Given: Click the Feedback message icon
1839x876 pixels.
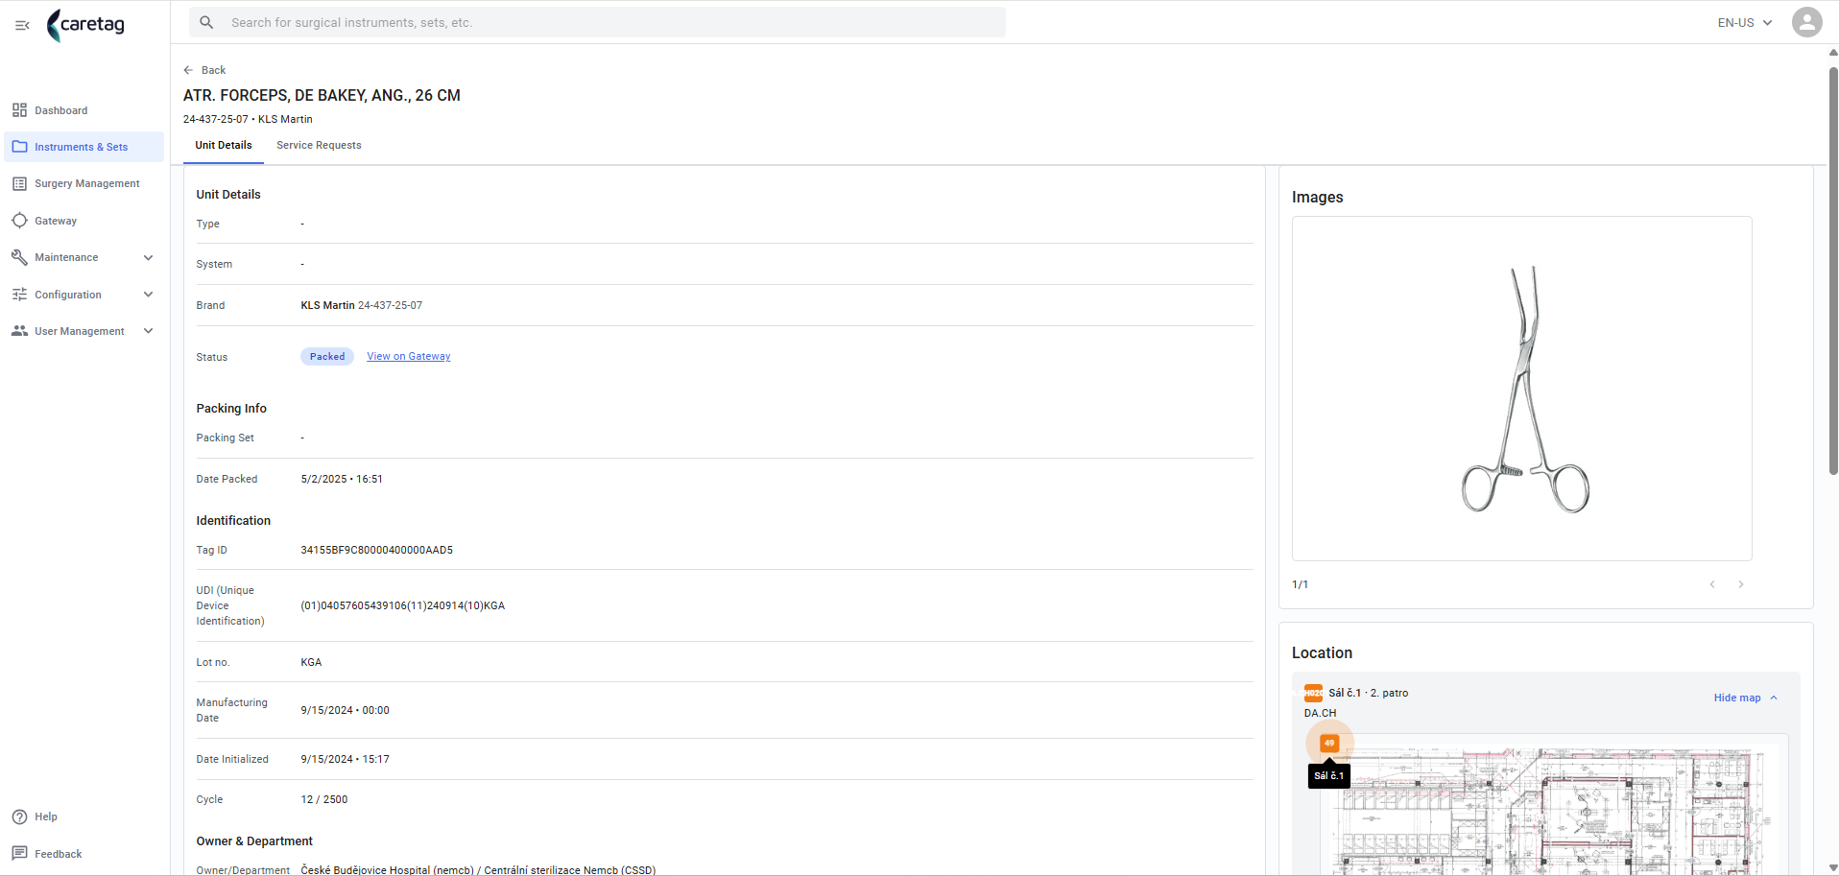Looking at the screenshot, I should pyautogui.click(x=19, y=853).
